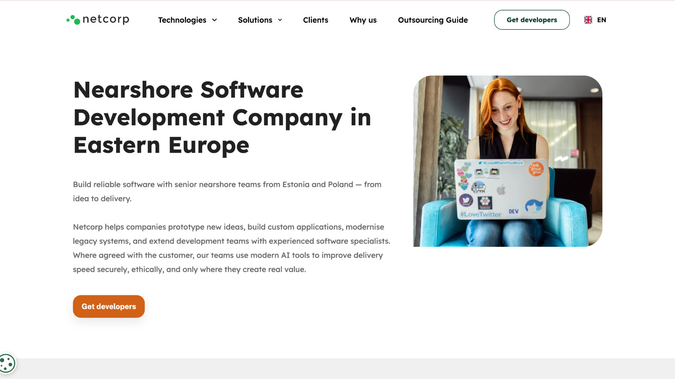Click the hero photo of woman with laptop
The image size is (675, 379).
point(508,161)
